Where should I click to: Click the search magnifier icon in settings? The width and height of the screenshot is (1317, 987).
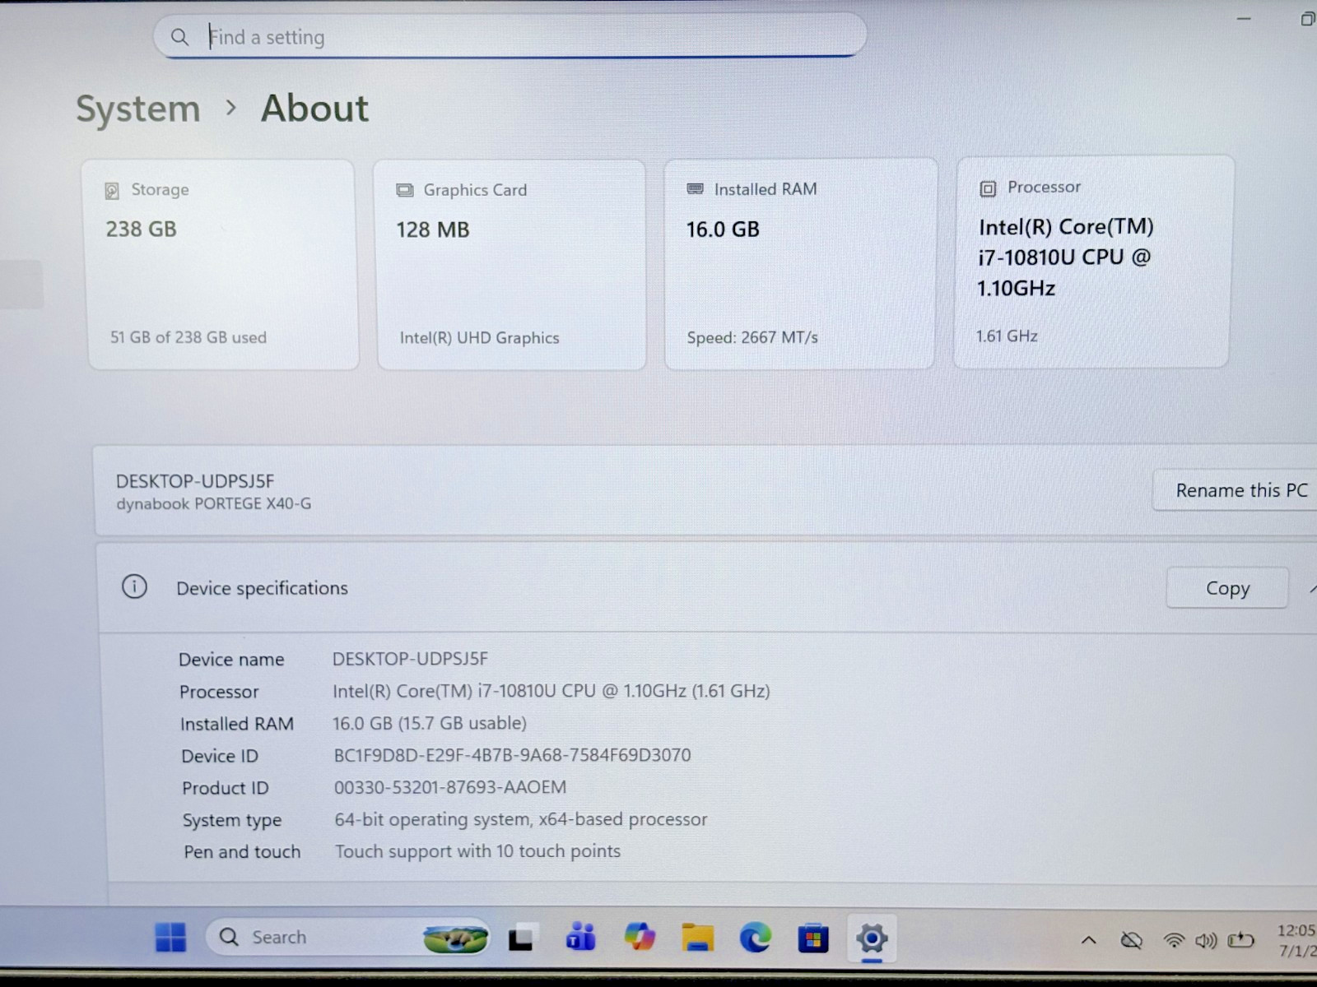[x=179, y=37]
